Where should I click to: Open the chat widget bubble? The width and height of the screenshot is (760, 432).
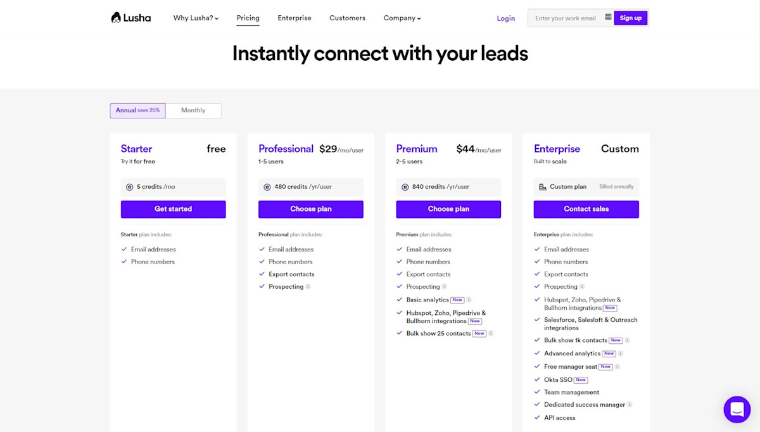(737, 409)
